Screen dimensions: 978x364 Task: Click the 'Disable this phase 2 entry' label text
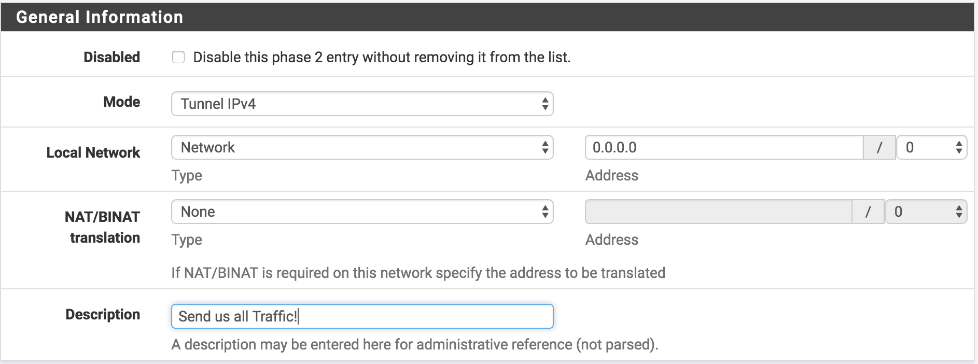382,57
